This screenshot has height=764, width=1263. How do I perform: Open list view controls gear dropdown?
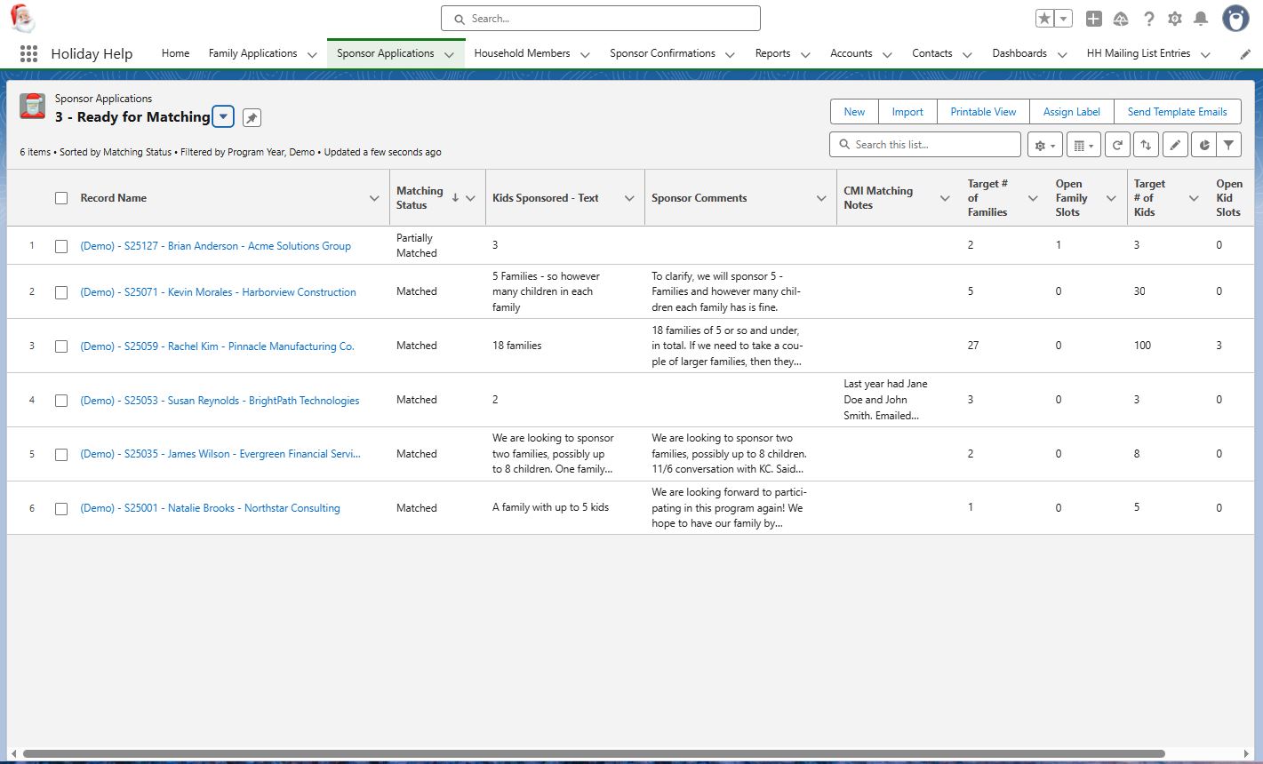click(x=1044, y=145)
